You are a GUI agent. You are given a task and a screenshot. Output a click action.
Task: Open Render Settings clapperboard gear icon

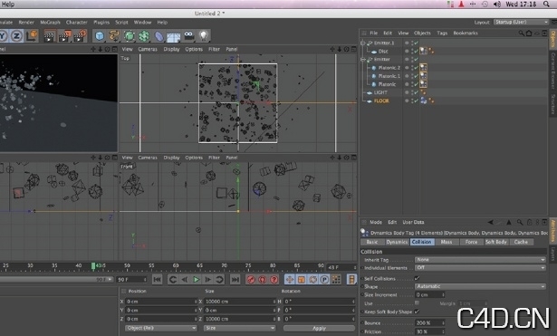pos(80,36)
